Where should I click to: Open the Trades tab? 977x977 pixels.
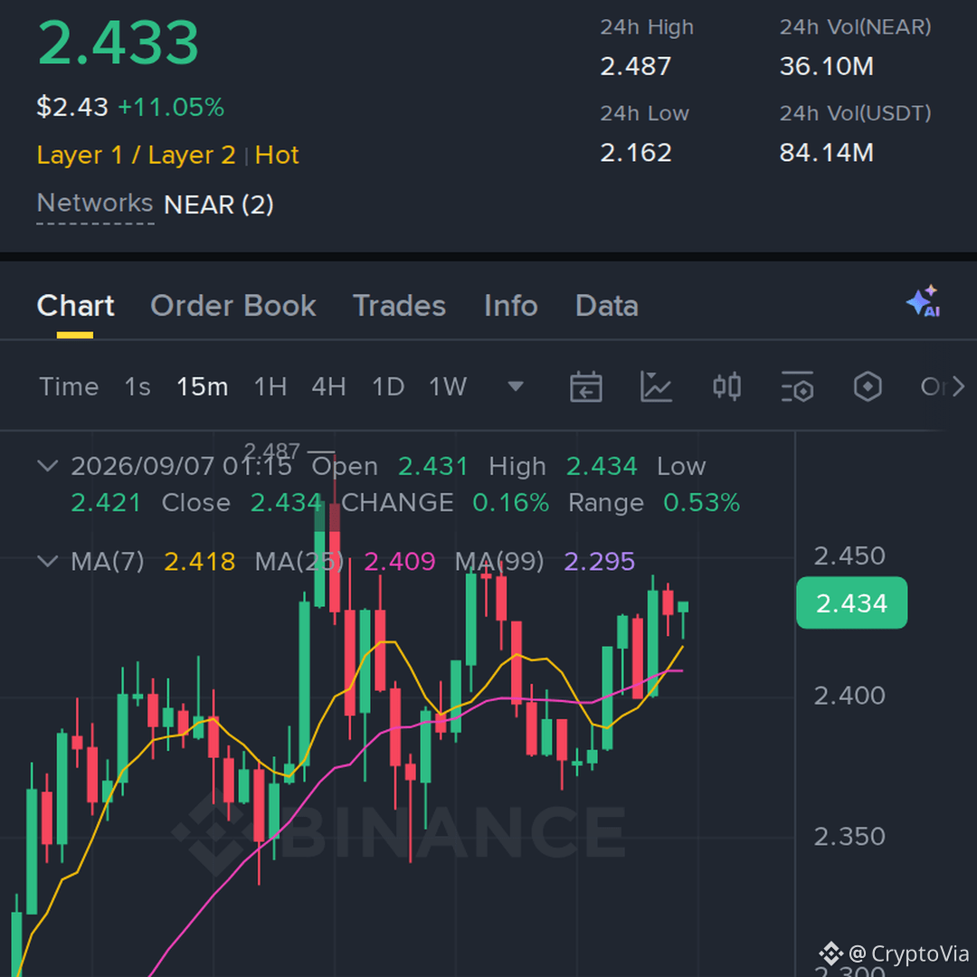tap(400, 306)
